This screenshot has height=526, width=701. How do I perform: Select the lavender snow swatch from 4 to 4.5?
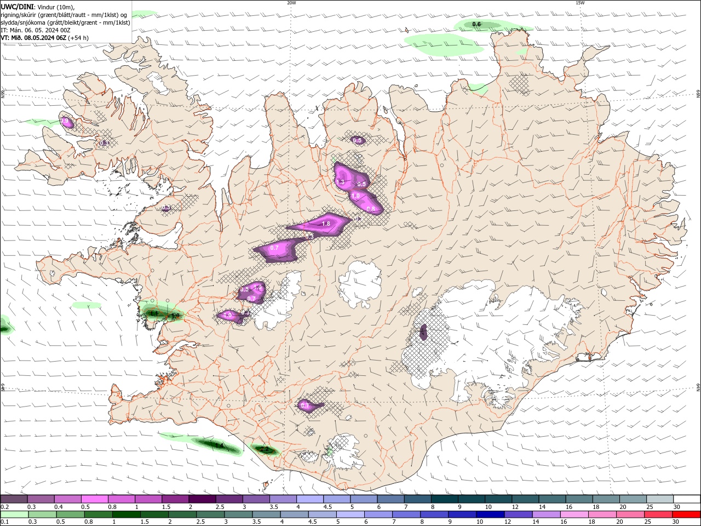click(310, 499)
